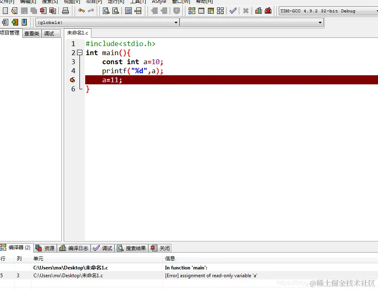The image size is (378, 290).
Task: Click the Goto line icon
Action: [x=138, y=11]
